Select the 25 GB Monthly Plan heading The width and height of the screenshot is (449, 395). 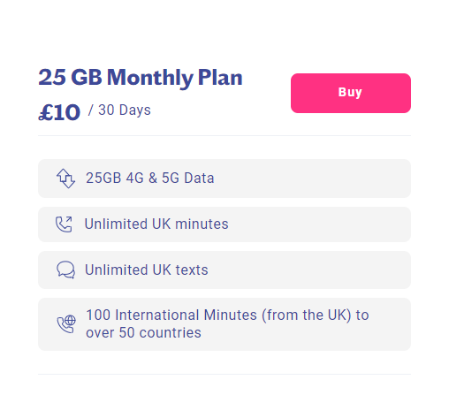pyautogui.click(x=141, y=78)
